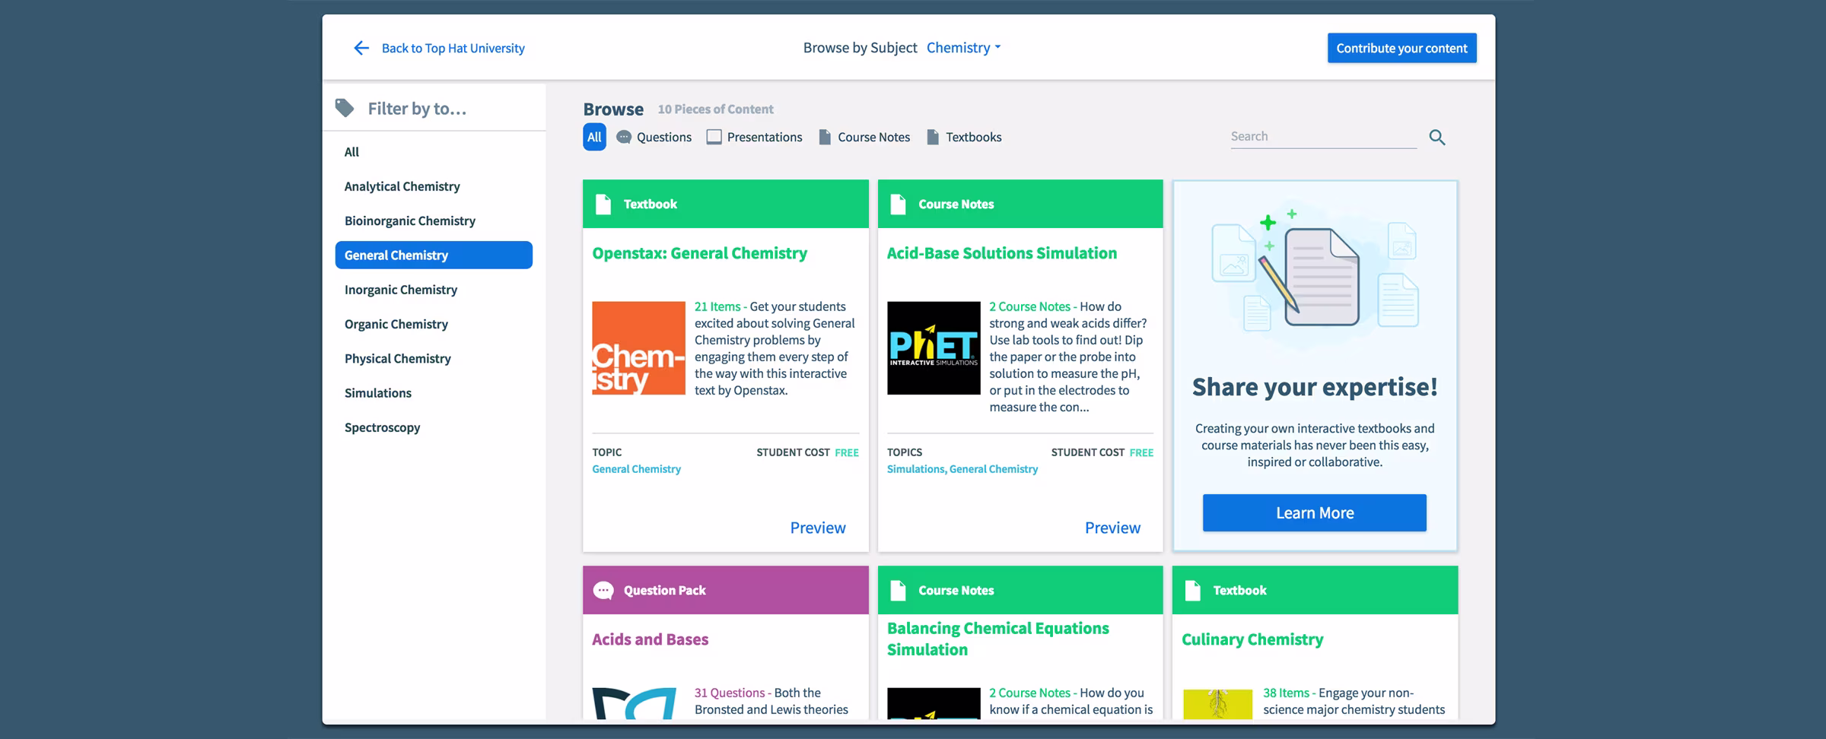
Task: Click Contribute your content button
Action: [1401, 48]
